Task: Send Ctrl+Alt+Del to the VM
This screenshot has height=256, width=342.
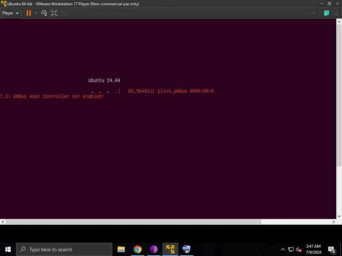Action: [44, 13]
